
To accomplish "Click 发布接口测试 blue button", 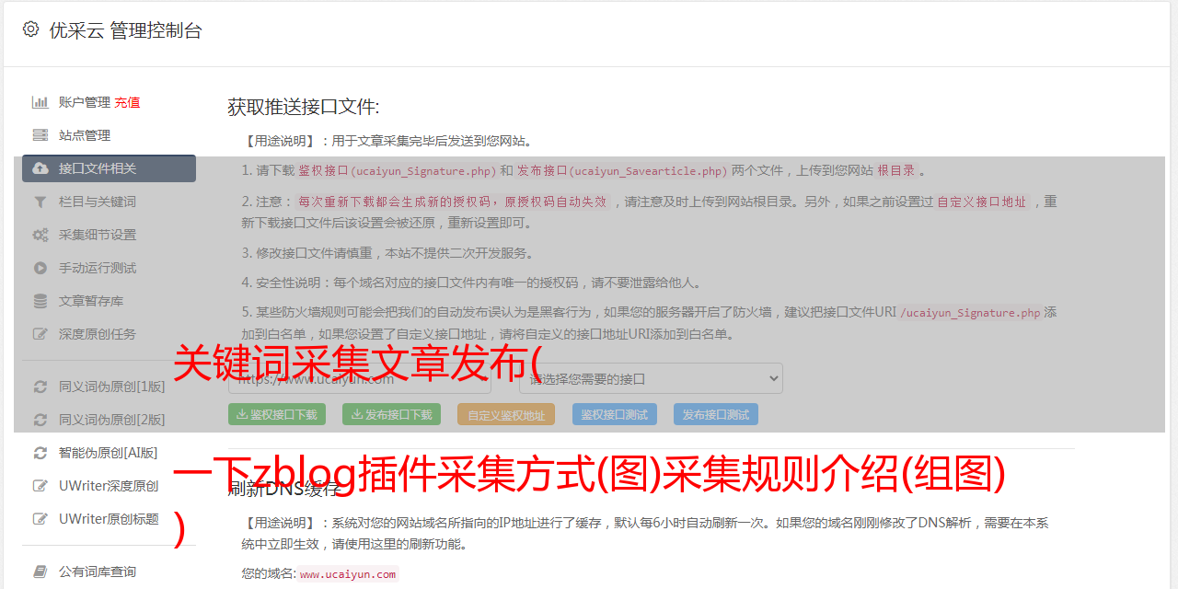I will (x=716, y=414).
